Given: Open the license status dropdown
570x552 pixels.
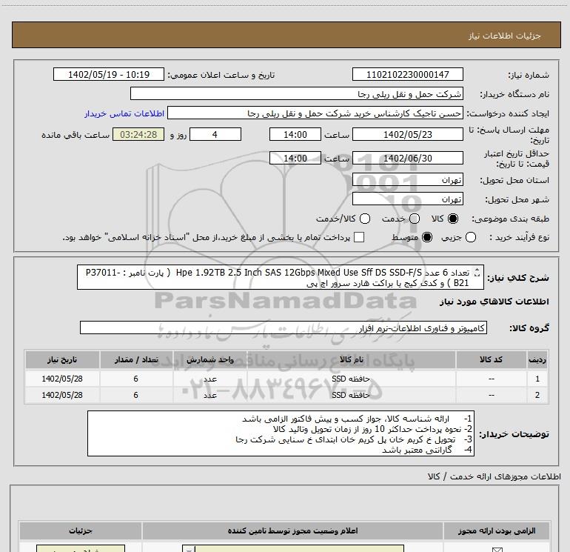Looking at the screenshot, I should pos(293,548).
